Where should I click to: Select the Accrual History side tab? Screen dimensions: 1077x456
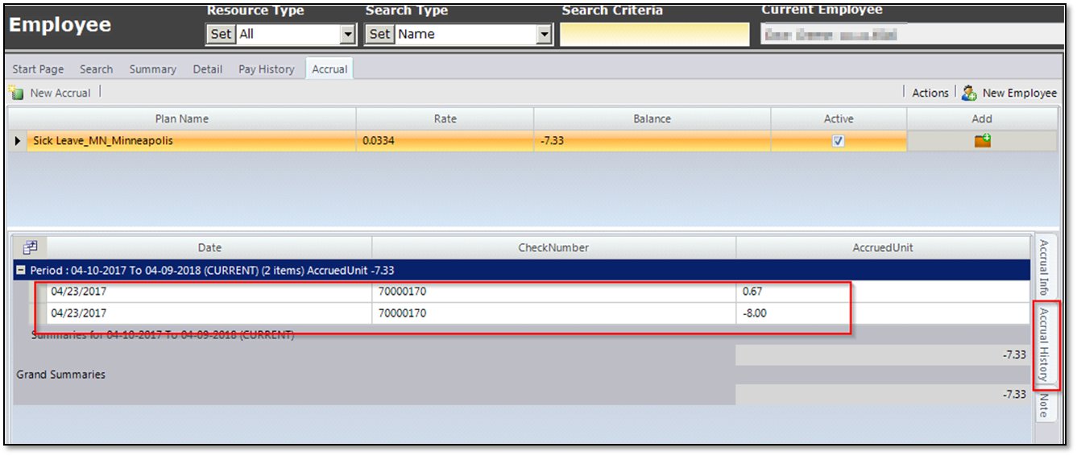(x=1045, y=345)
